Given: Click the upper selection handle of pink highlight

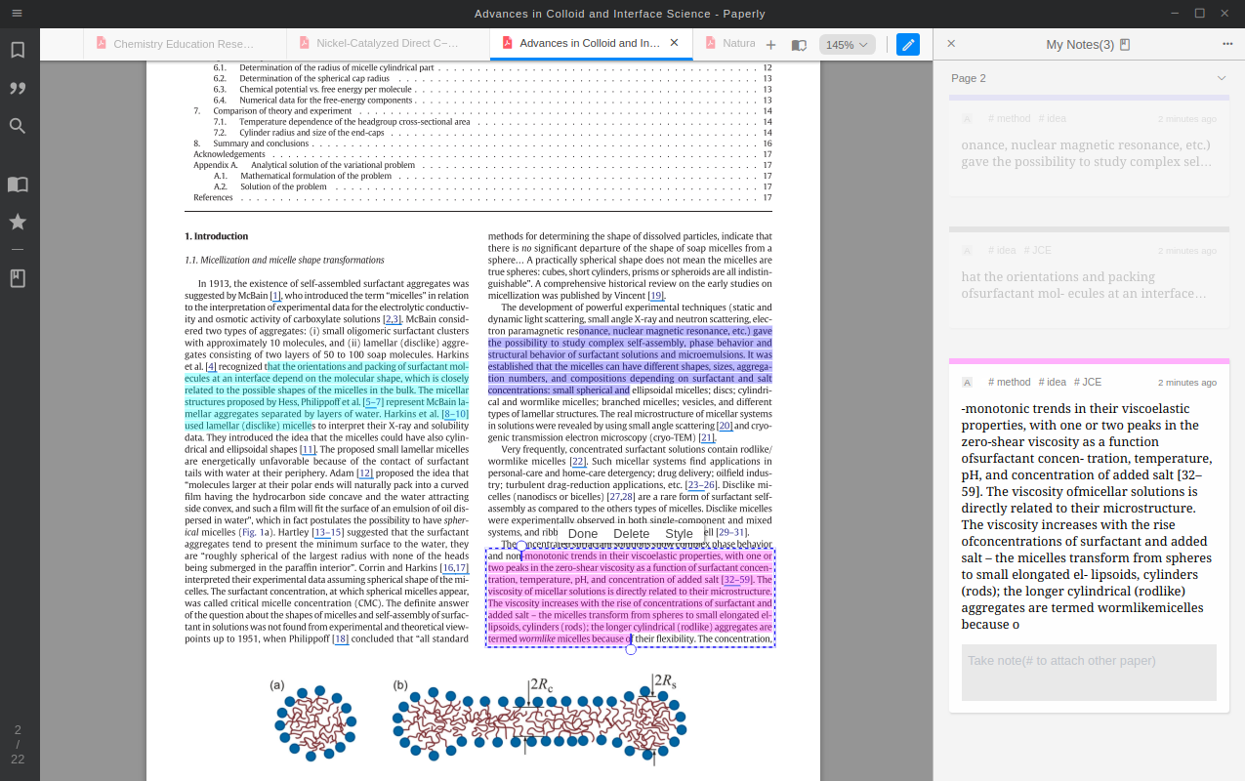Looking at the screenshot, I should pyautogui.click(x=521, y=546).
